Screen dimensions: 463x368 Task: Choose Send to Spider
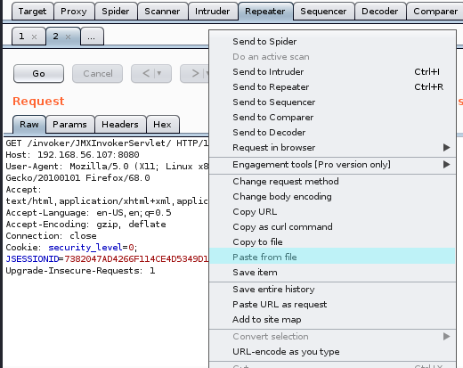pos(332,42)
